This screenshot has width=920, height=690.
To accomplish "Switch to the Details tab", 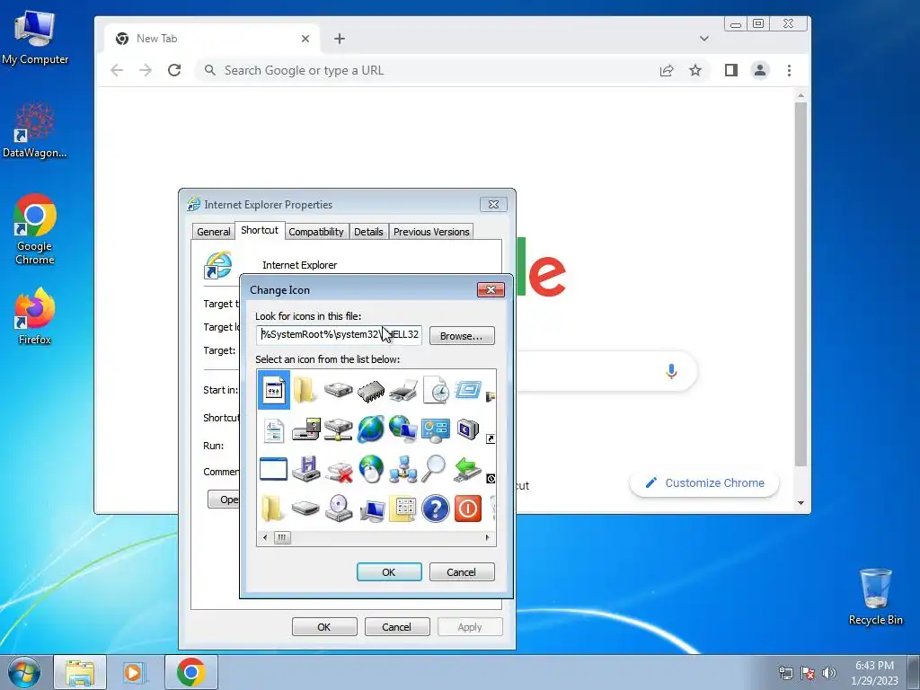I will coord(368,232).
